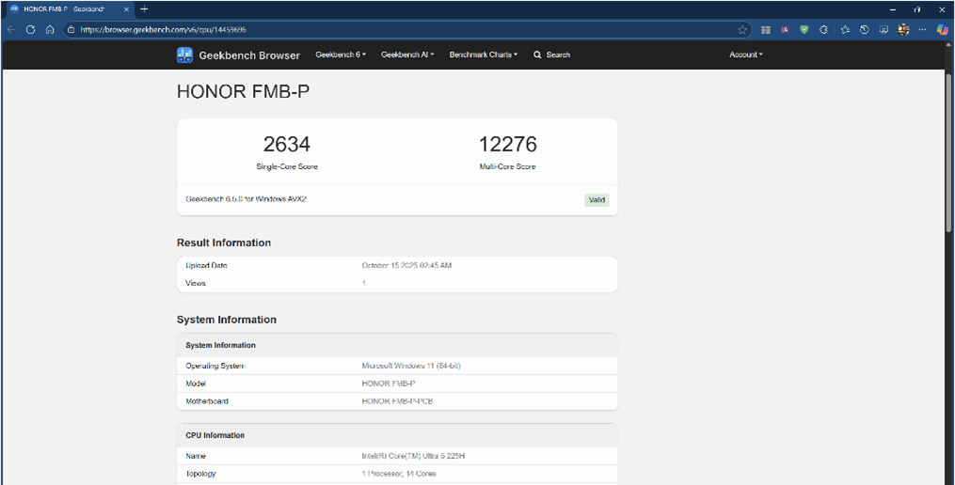Click the Geekbench Browser logo icon
Viewport: 955px width, 485px height.
click(x=184, y=55)
